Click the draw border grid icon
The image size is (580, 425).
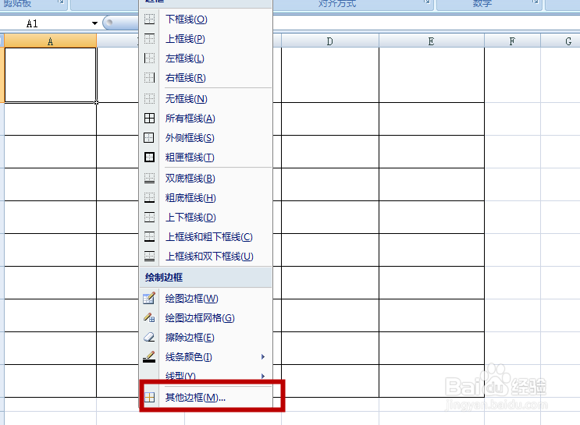point(149,318)
